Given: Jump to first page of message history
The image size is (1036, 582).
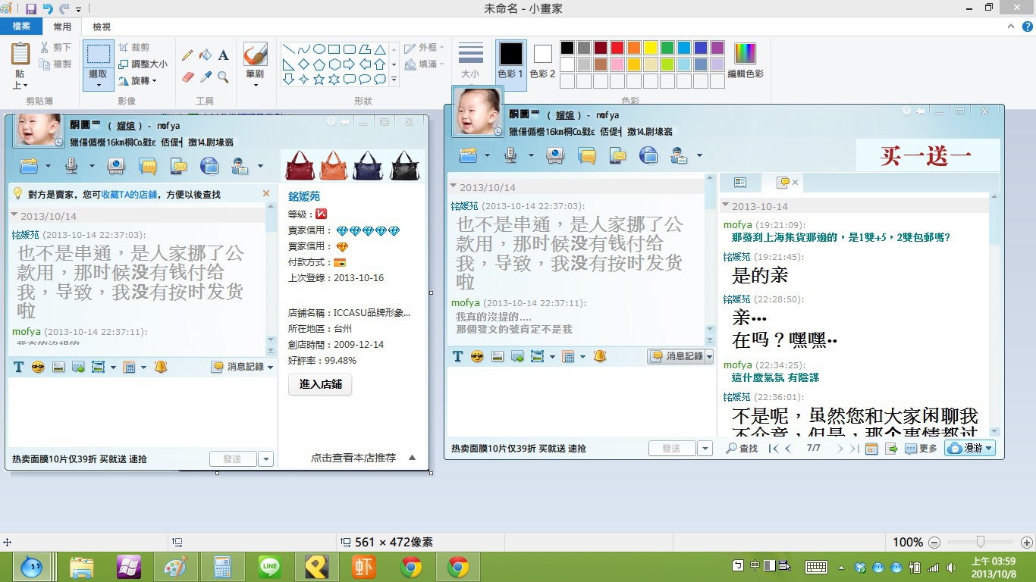Looking at the screenshot, I should 774,449.
